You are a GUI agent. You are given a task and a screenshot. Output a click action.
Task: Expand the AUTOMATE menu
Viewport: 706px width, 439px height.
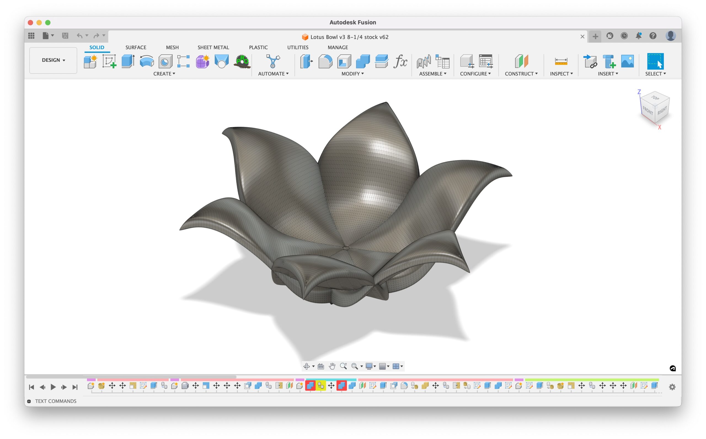coord(273,74)
